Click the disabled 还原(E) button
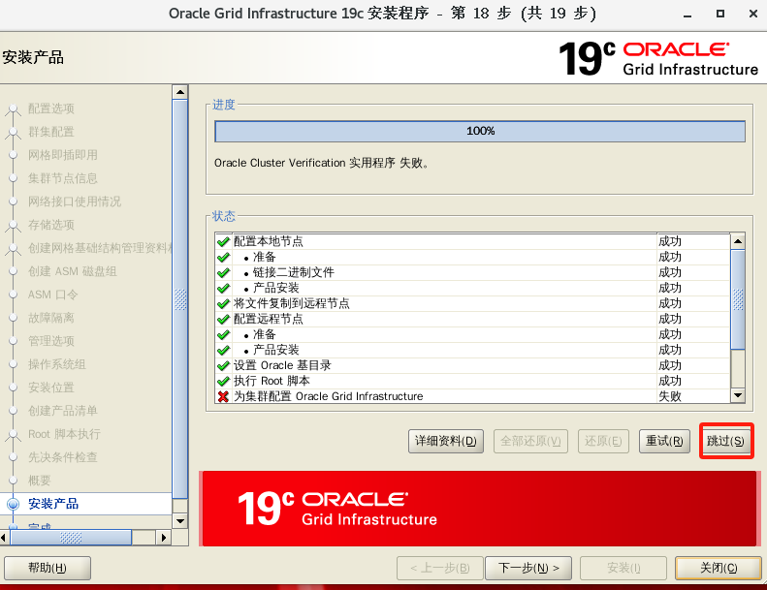 603,441
